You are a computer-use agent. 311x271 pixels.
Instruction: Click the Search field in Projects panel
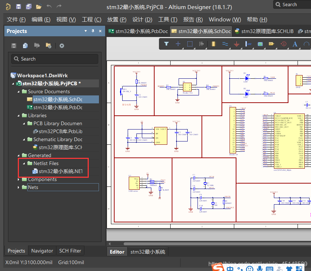tap(55, 59)
